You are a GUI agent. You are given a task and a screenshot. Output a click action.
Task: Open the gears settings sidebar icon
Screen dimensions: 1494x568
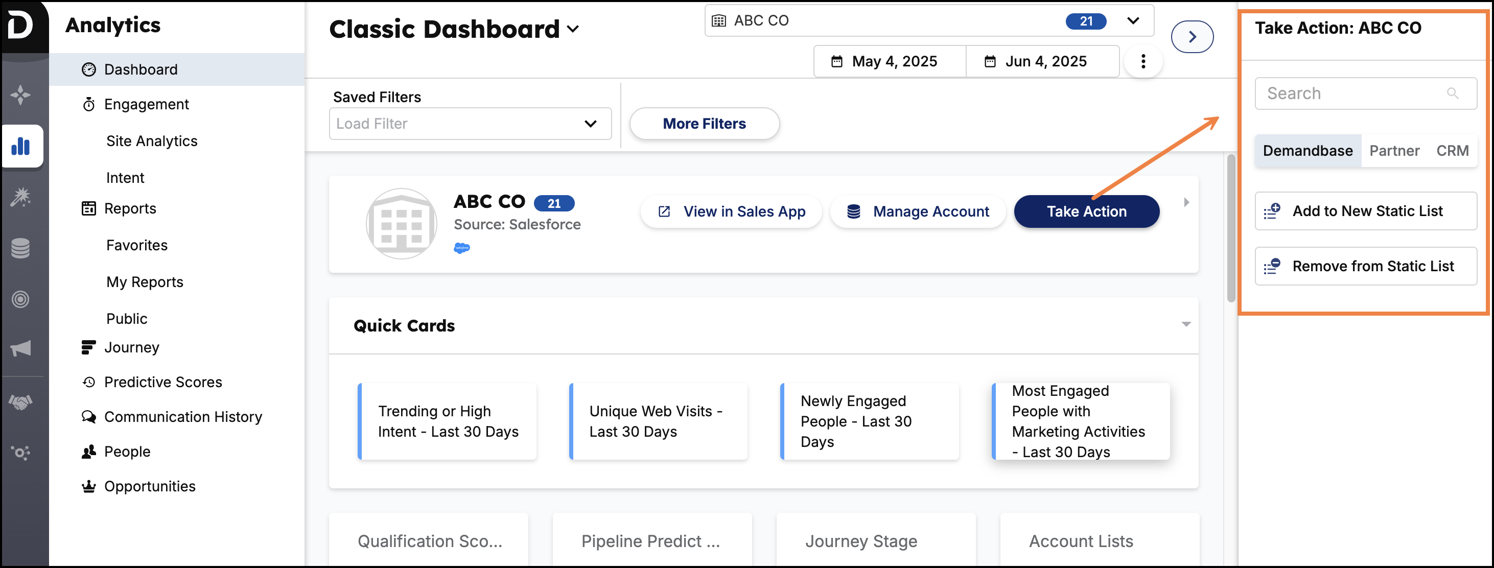pos(21,452)
